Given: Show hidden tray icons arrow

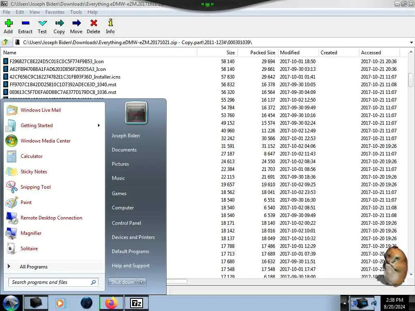Looking at the screenshot, I should coord(344,303).
